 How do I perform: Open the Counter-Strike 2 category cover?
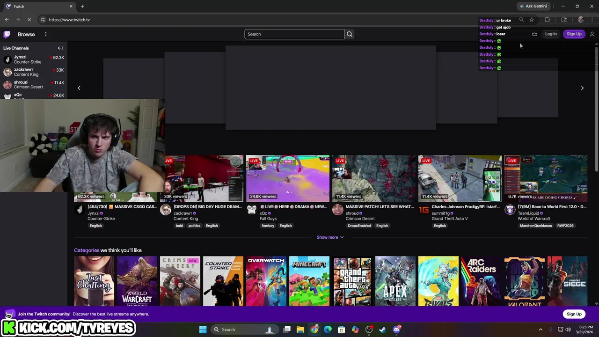[x=223, y=281]
